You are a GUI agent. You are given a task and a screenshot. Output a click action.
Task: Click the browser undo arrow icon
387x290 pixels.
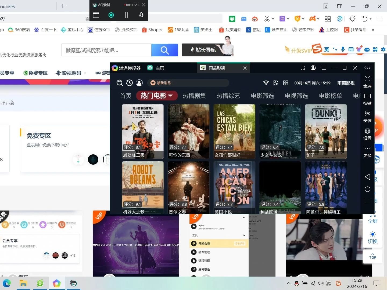point(365,19)
